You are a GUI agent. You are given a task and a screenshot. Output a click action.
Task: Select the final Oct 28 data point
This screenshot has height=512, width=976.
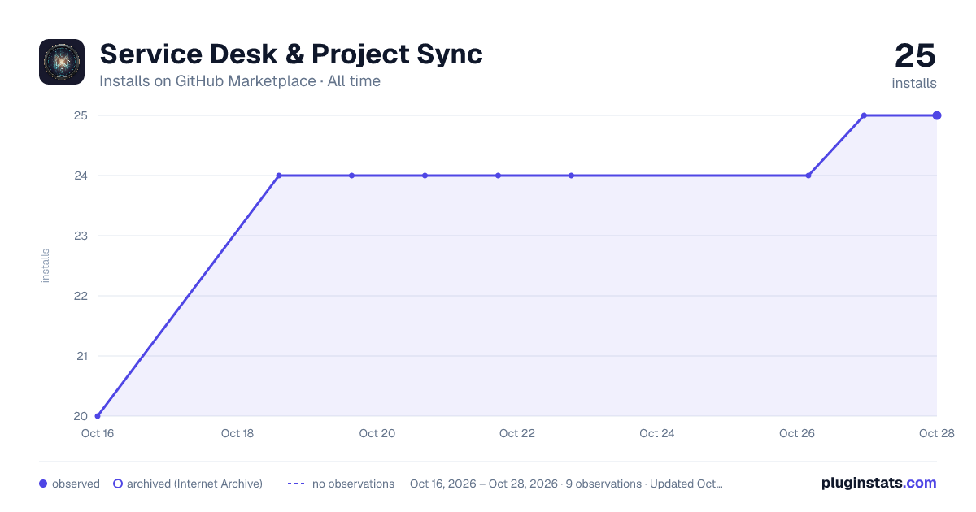click(x=937, y=115)
